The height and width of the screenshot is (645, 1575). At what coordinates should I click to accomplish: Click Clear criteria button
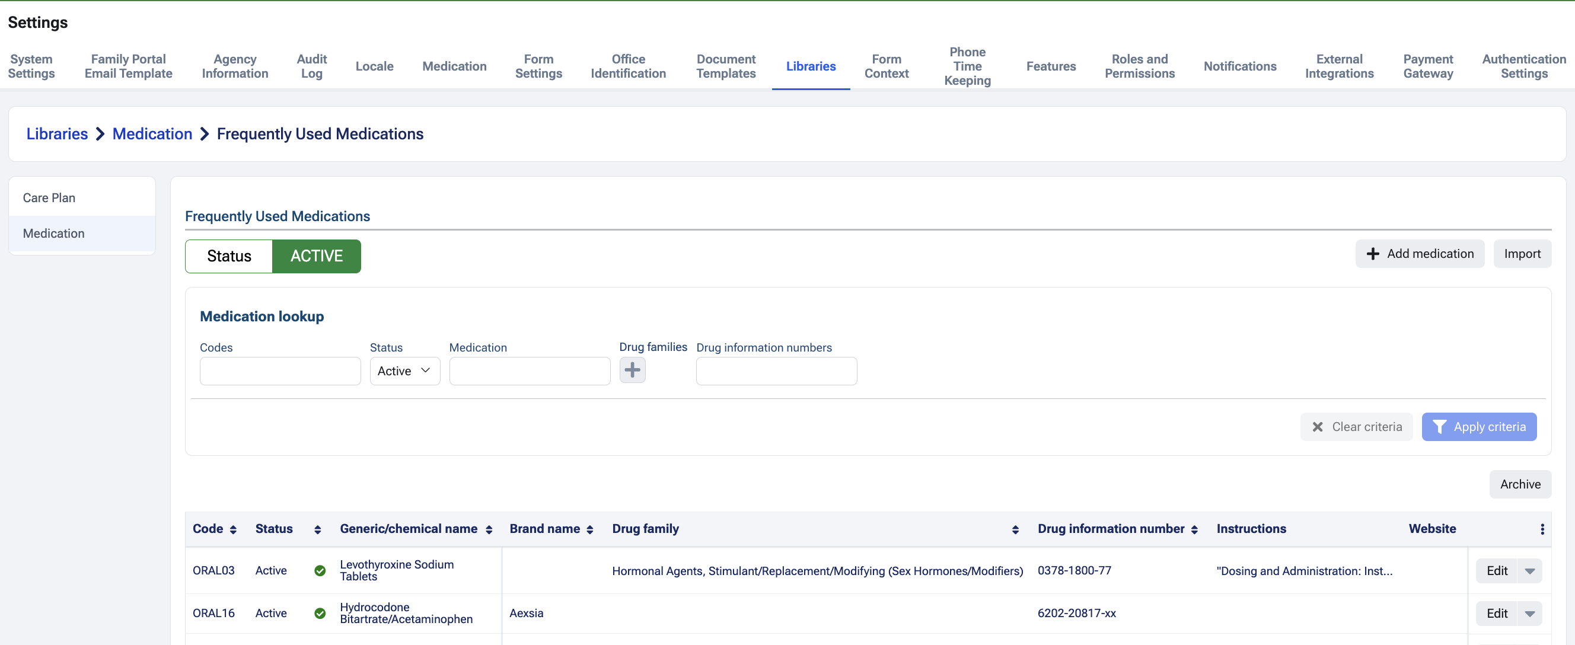(1356, 427)
